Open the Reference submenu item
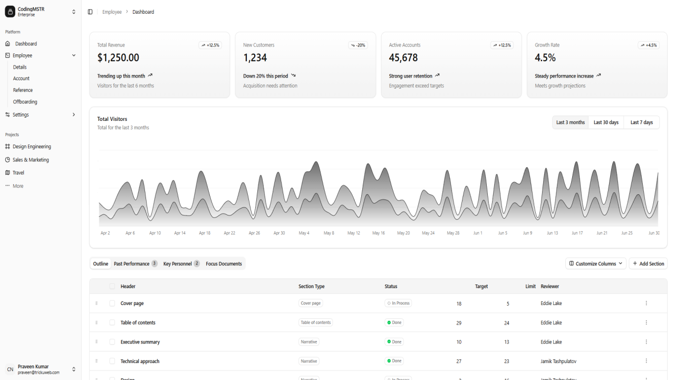Image resolution: width=675 pixels, height=380 pixels. coord(23,90)
